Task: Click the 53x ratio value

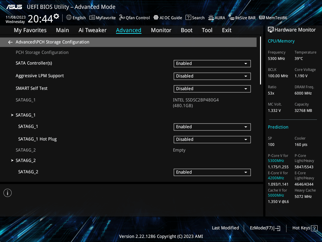Action: tap(271, 93)
